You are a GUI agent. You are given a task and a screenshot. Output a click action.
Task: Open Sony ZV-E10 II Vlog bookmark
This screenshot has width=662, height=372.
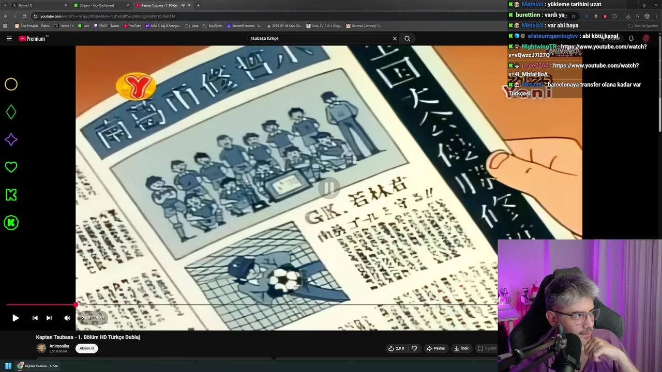point(324,25)
